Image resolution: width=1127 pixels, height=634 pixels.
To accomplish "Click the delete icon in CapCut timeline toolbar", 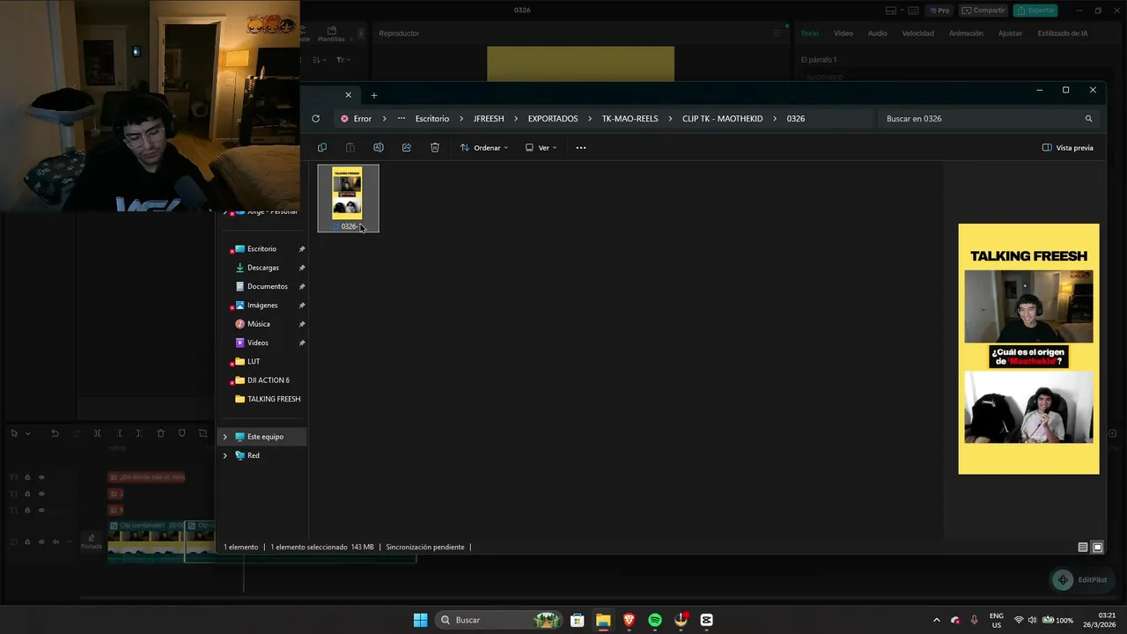I will (x=160, y=433).
